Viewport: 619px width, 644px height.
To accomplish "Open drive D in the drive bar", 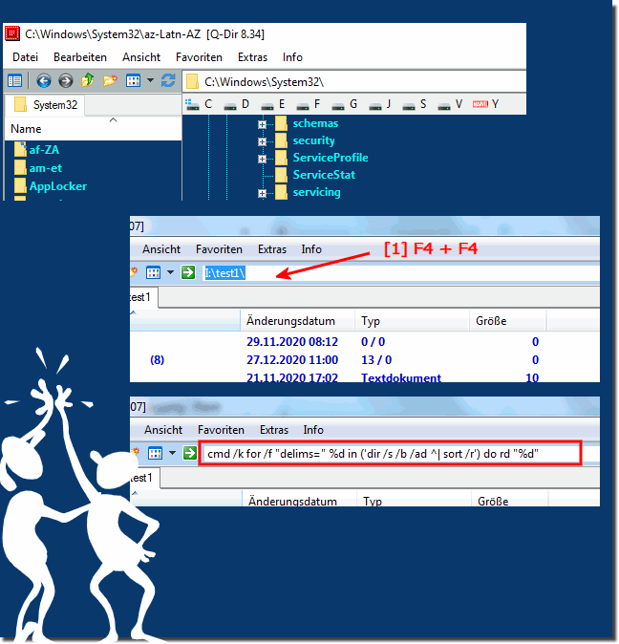I will point(237,104).
